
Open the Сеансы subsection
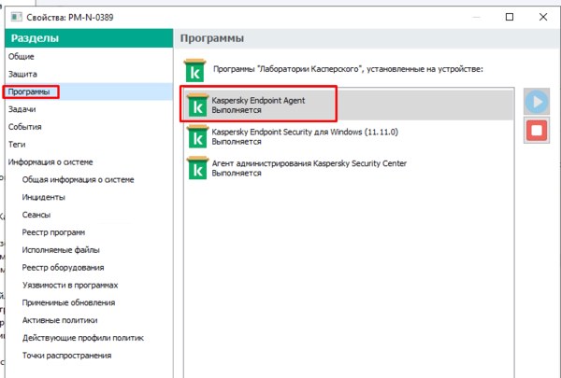[36, 215]
